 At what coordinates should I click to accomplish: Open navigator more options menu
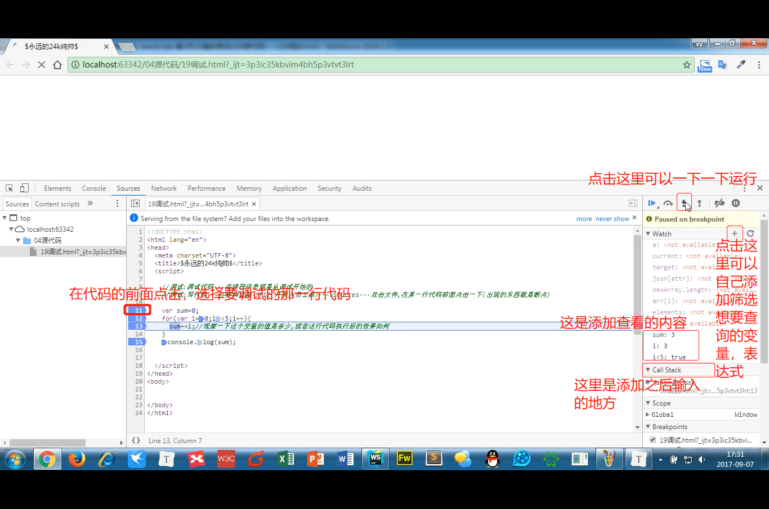(117, 204)
